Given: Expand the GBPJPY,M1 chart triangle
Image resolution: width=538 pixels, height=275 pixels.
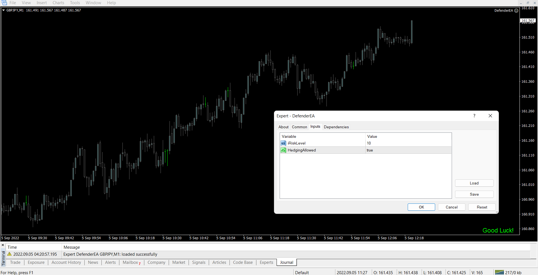Looking at the screenshot, I should (x=4, y=10).
